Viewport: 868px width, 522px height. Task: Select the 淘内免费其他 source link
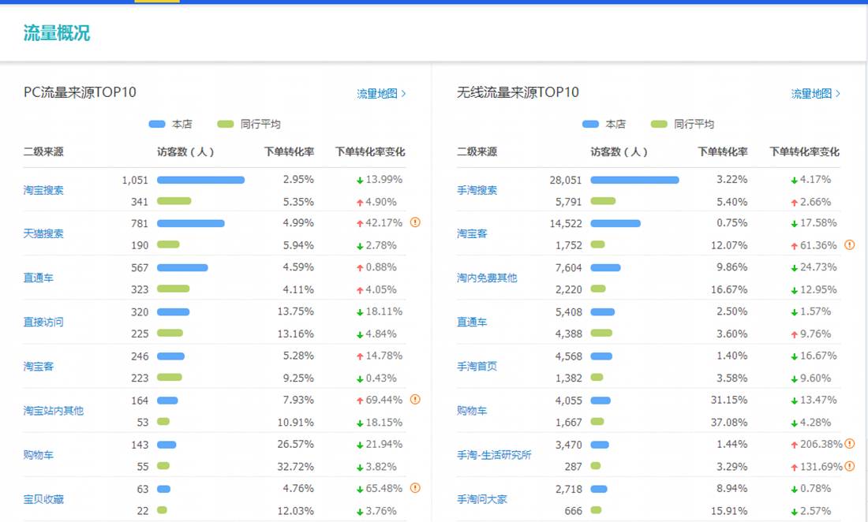click(487, 278)
